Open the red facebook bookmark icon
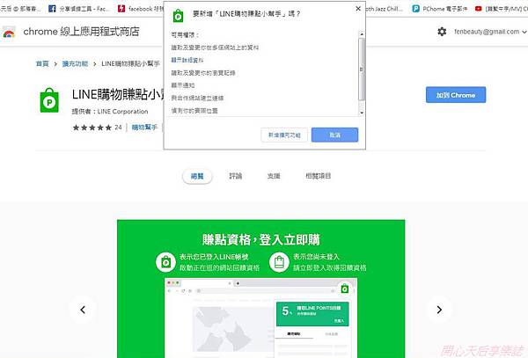This screenshot has width=528, height=358. (x=121, y=9)
